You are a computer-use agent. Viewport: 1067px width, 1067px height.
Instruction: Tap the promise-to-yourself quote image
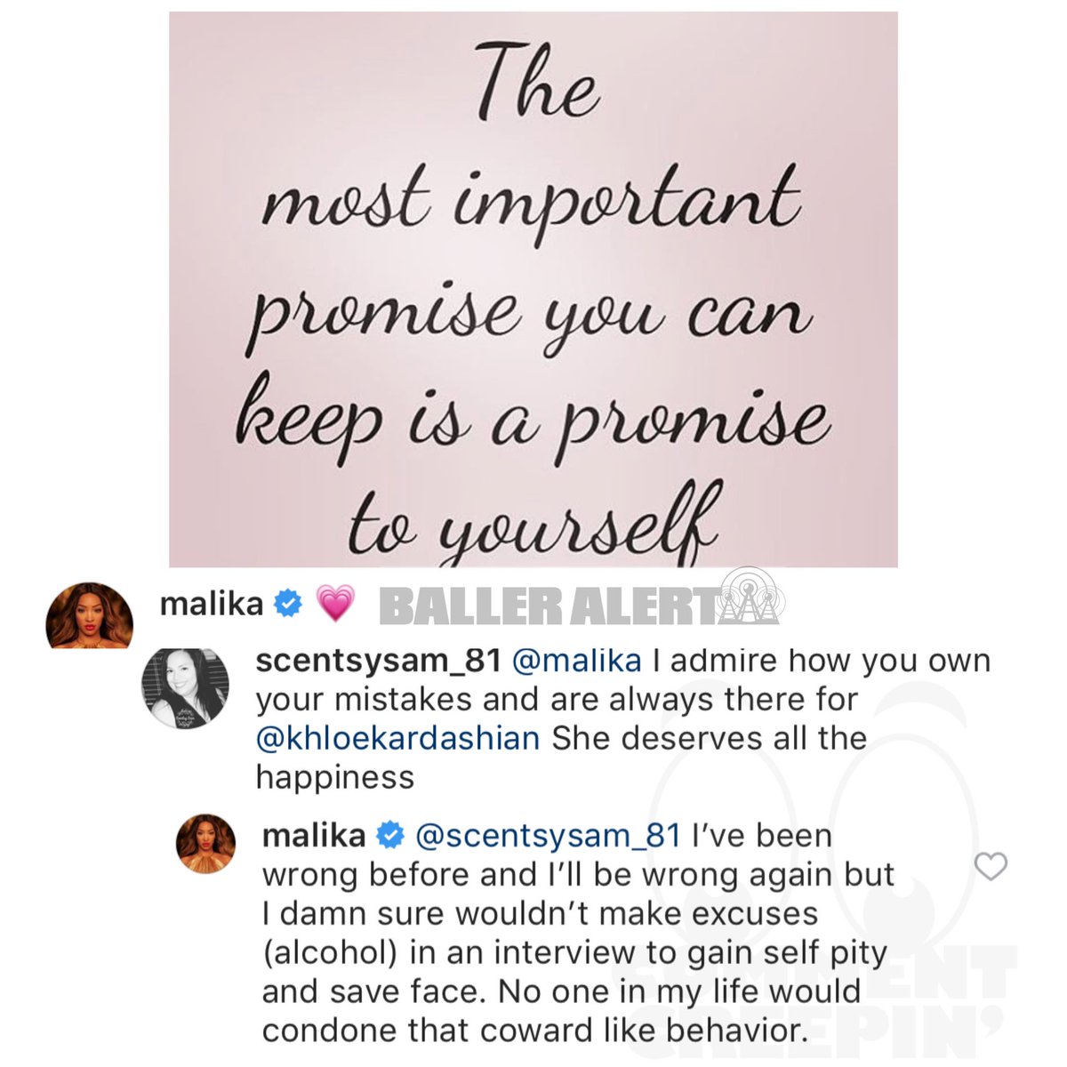[533, 290]
